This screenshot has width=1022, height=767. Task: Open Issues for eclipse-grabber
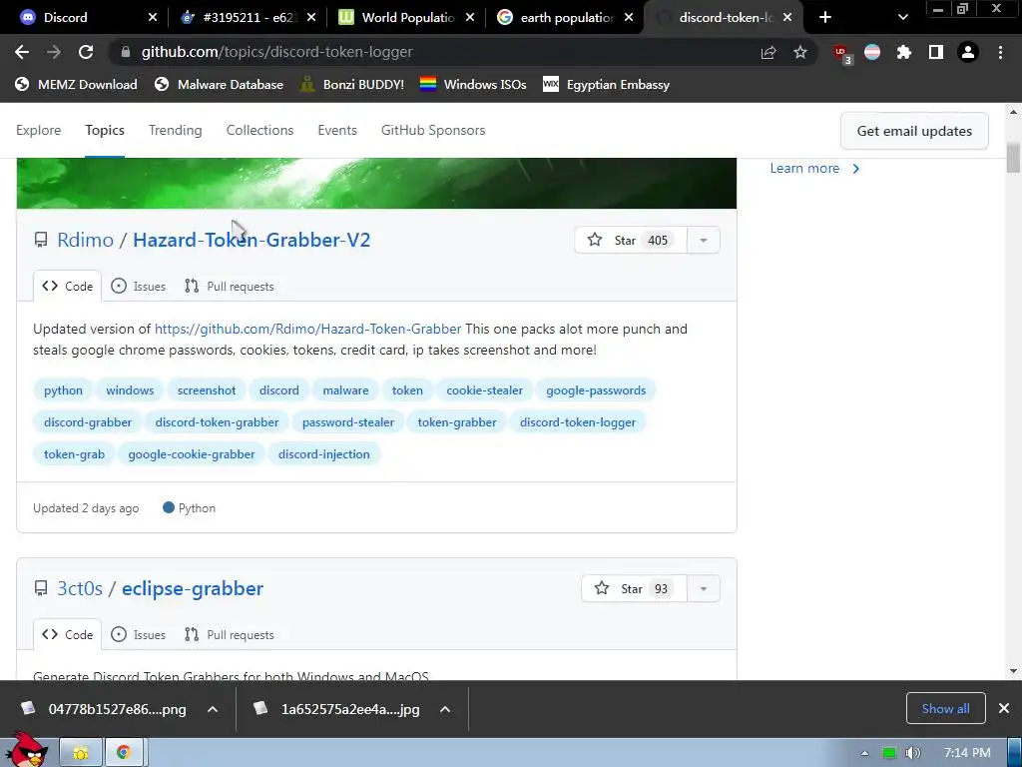tap(138, 635)
